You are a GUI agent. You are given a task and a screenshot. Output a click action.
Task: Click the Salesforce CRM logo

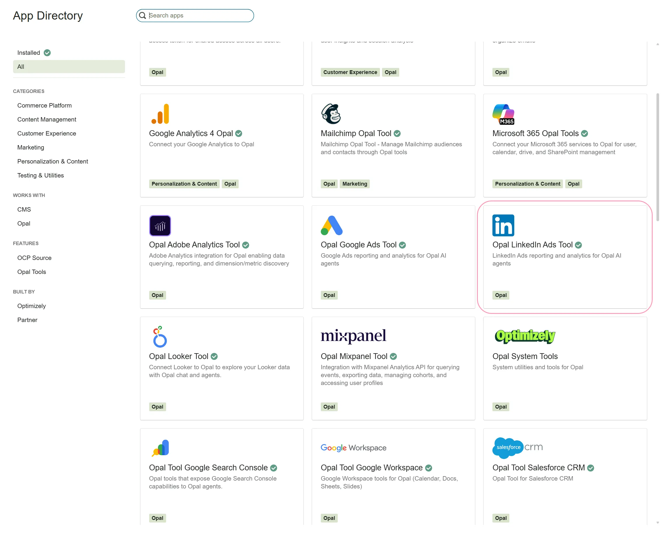[517, 448]
